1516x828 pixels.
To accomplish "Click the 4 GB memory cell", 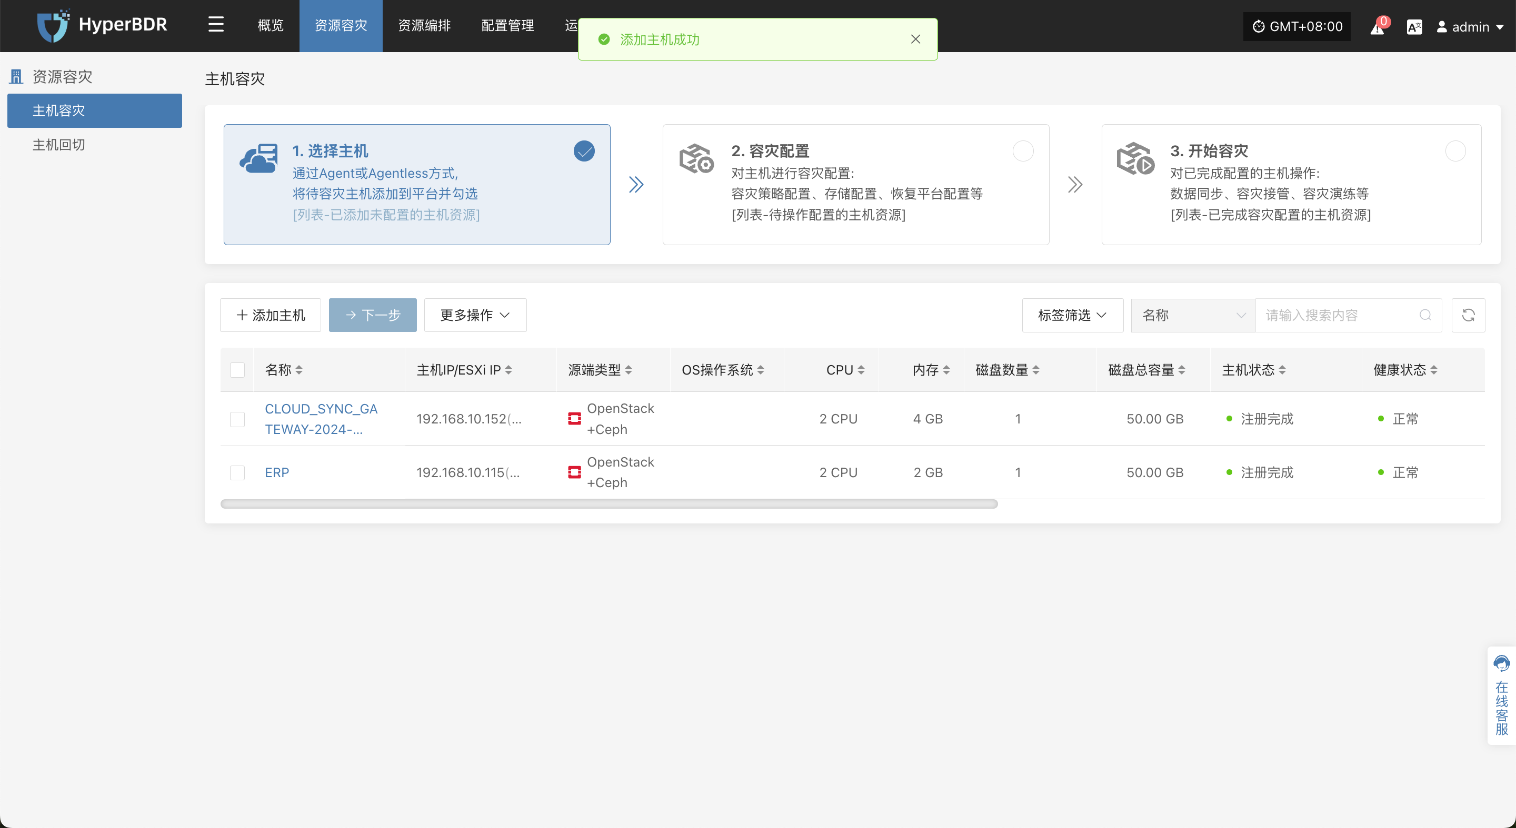I will click(927, 419).
